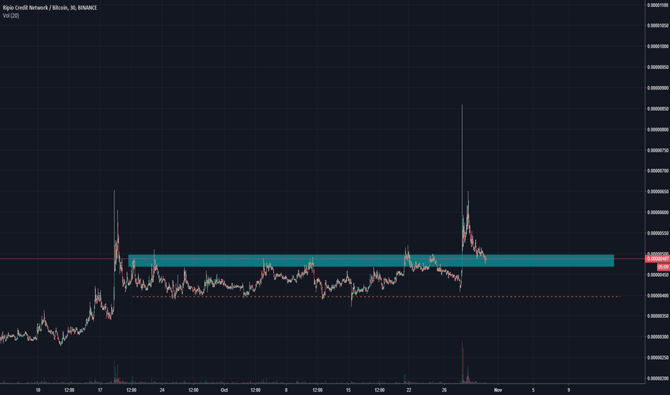
Task: Click the 9 date label on time axis
Action: click(569, 390)
